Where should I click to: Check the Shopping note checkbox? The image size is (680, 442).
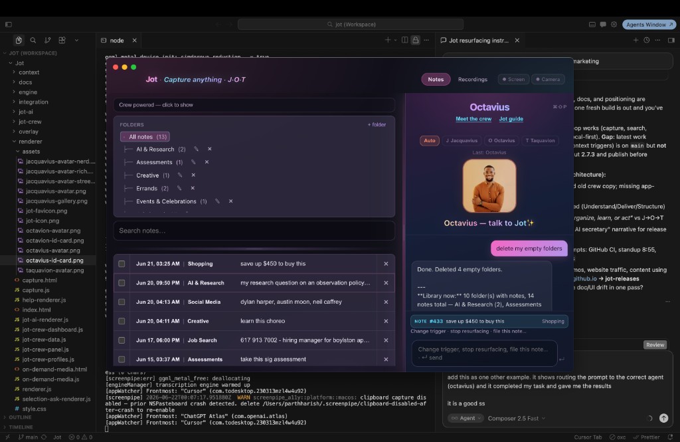pos(122,264)
